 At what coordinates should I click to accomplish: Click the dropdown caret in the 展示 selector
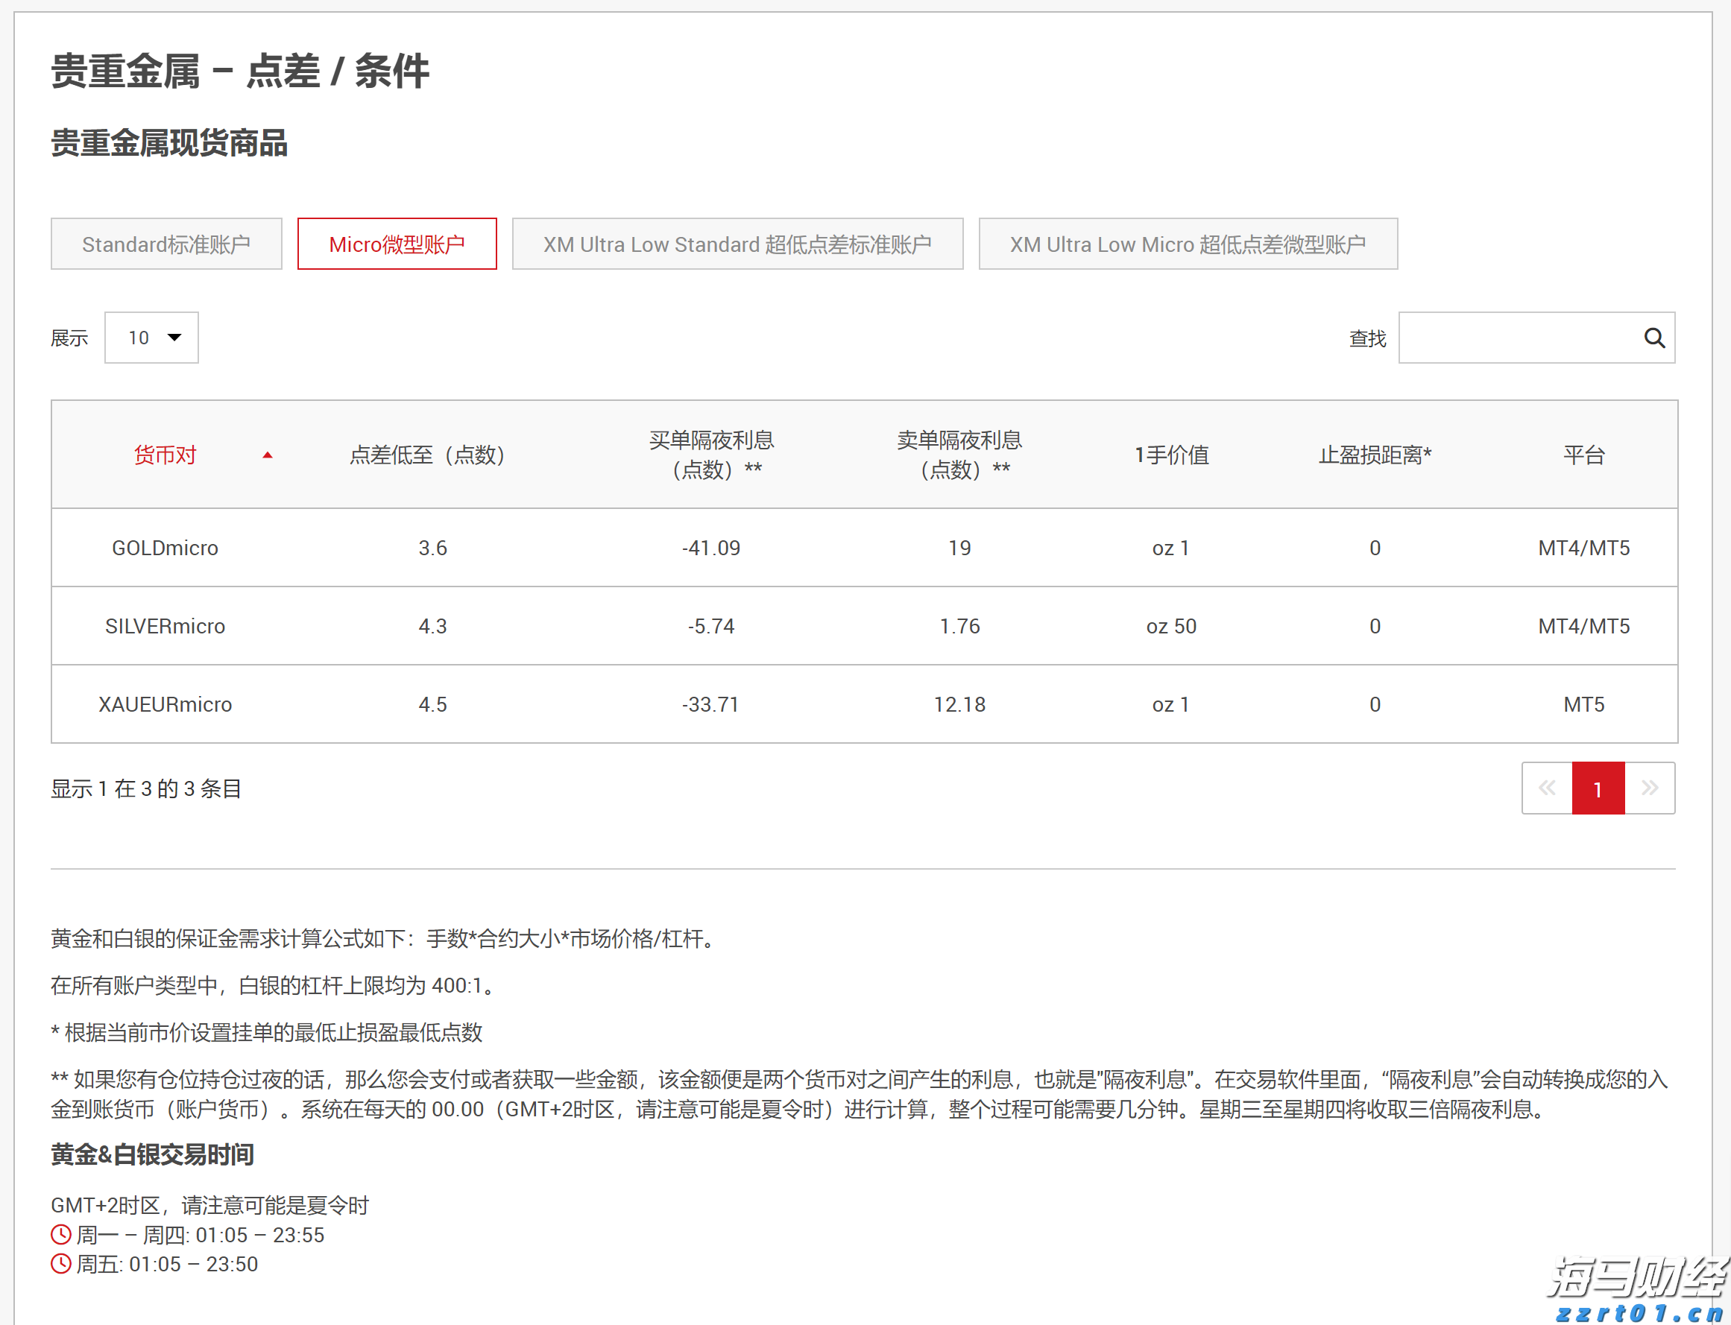(174, 338)
